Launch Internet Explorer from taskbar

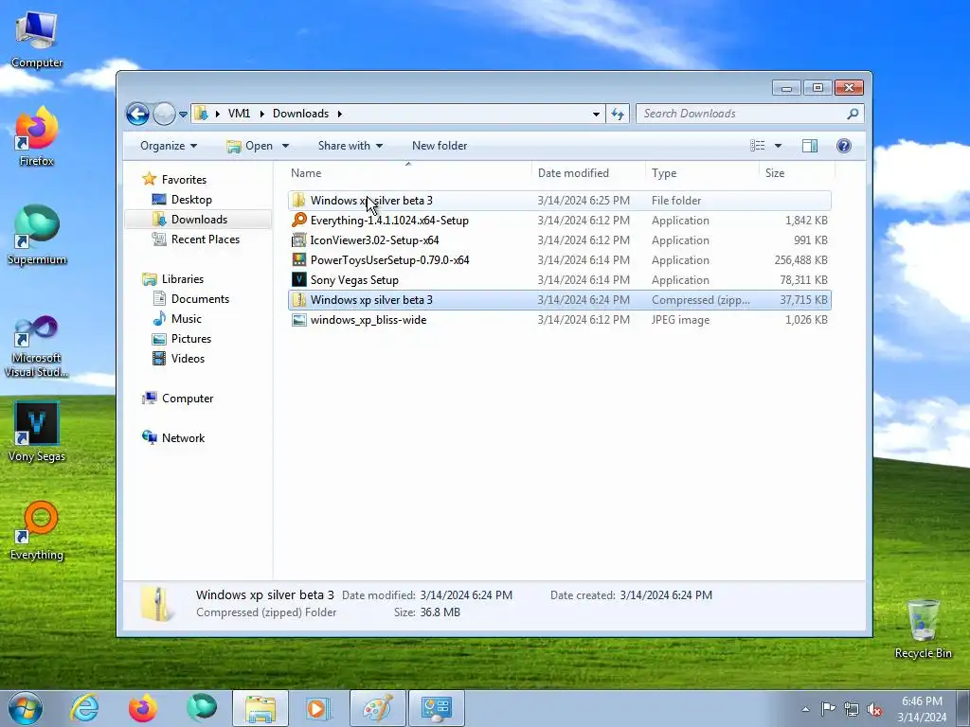click(x=84, y=708)
